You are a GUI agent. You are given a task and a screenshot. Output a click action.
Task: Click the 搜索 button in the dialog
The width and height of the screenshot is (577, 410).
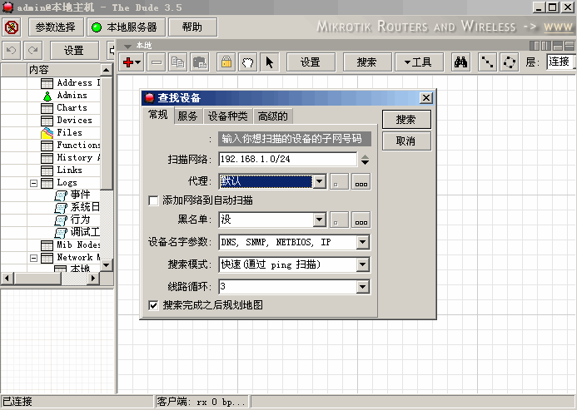point(406,120)
